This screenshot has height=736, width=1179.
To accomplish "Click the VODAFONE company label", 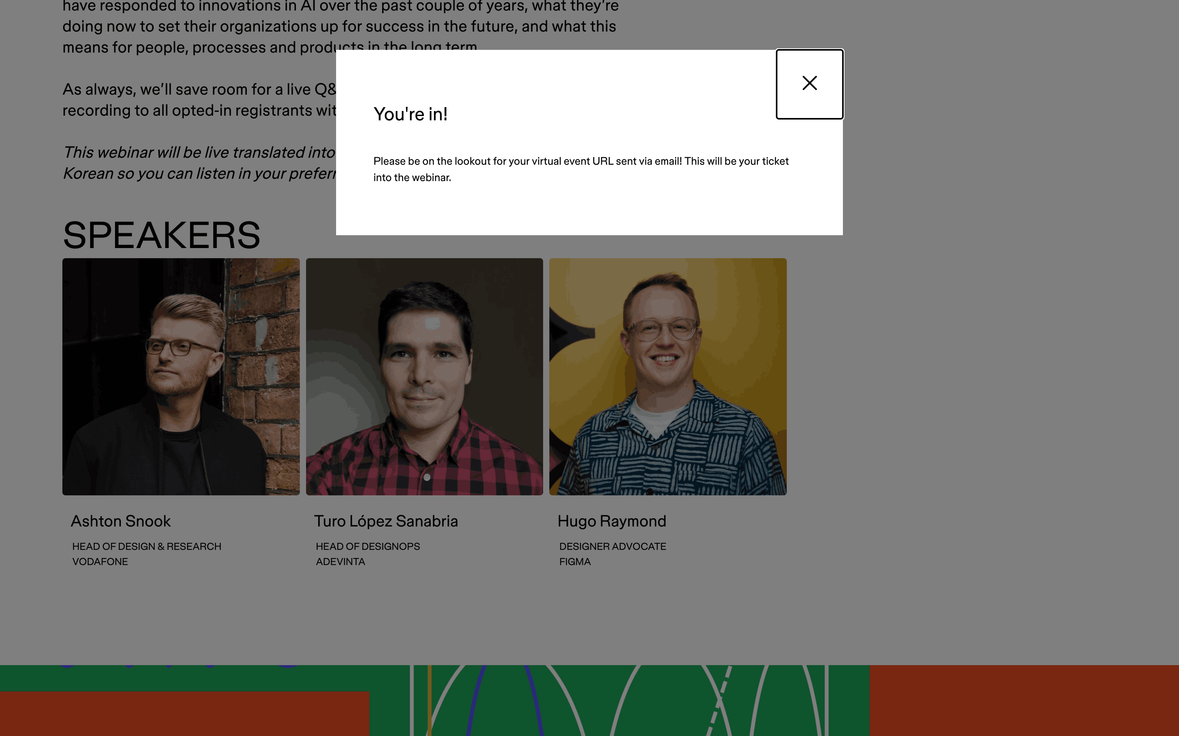I will pyautogui.click(x=100, y=562).
